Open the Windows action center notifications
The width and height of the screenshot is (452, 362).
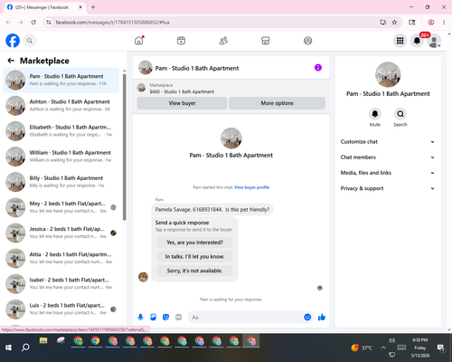[x=441, y=348]
